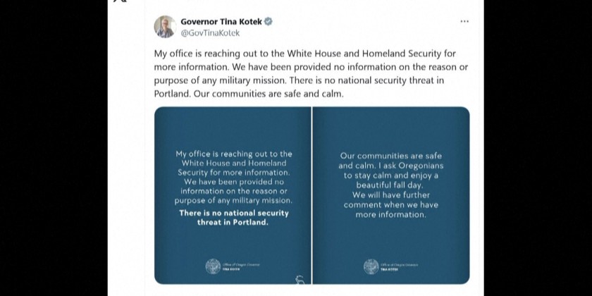This screenshot has height=296, width=592.
Task: Open the Governor Tina Kotek display name
Action: [221, 22]
